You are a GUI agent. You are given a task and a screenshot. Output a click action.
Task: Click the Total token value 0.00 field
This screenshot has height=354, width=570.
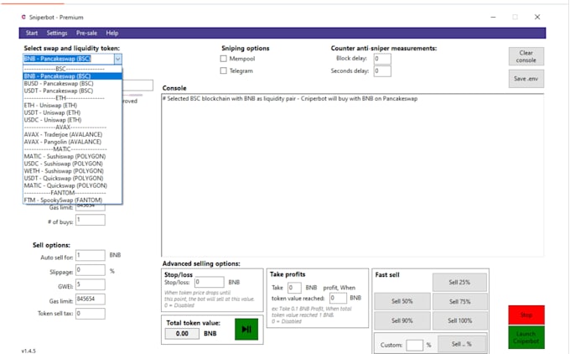(182, 333)
